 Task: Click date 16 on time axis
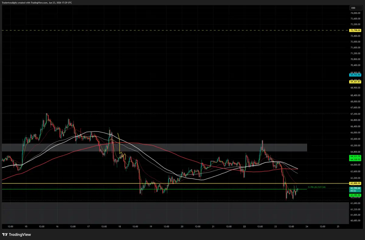(x=57, y=226)
